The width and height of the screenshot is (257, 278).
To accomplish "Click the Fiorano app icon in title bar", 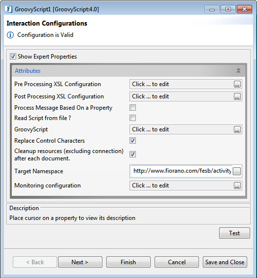I will pyautogui.click(x=8, y=9).
